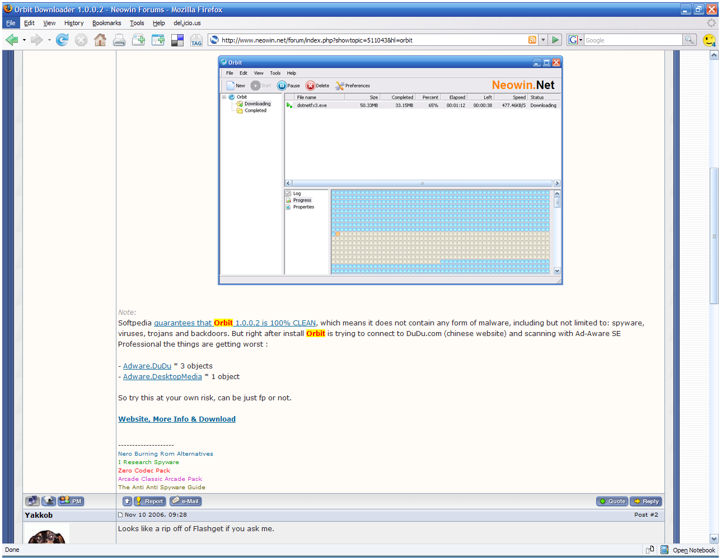Open the 'guarantees that Orbit 1.0.0.2 is 100% CLEAN' link
Viewport: 721px width, 558px height.
click(235, 323)
